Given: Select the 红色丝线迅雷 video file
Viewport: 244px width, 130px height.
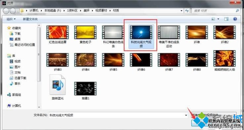Looking at the screenshot, I should 58,35.
